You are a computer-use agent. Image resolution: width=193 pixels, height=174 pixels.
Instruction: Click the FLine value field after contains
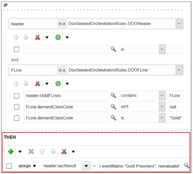click(176, 96)
